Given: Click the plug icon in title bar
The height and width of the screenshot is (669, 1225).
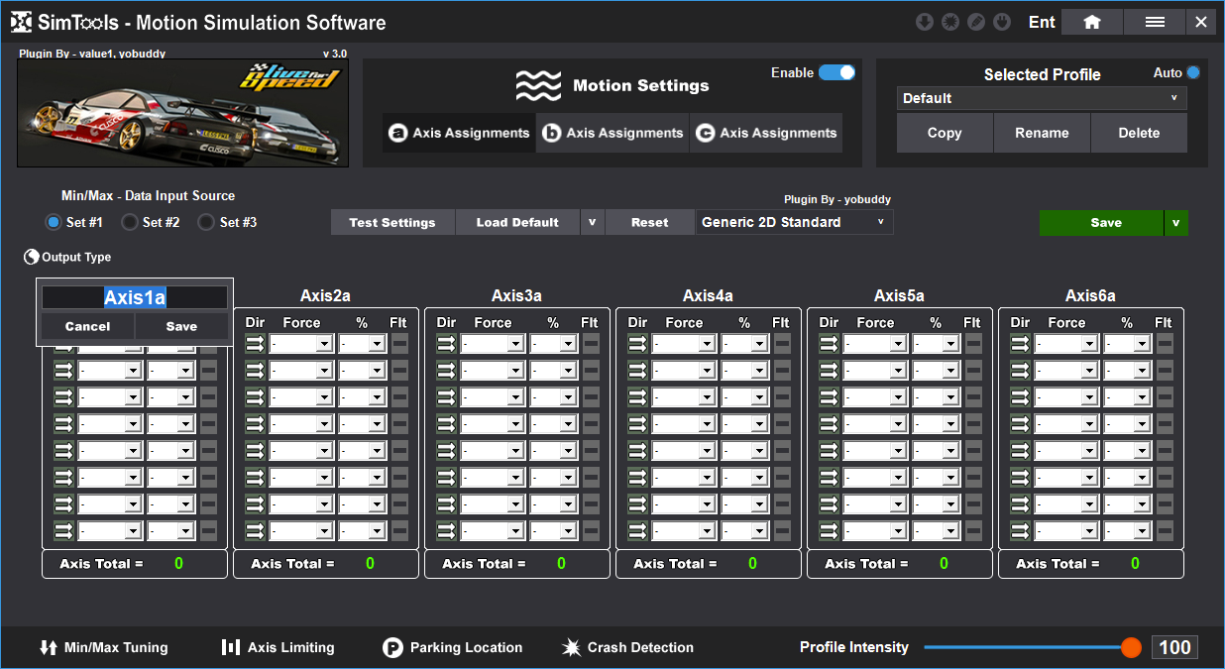Looking at the screenshot, I should [x=1002, y=22].
